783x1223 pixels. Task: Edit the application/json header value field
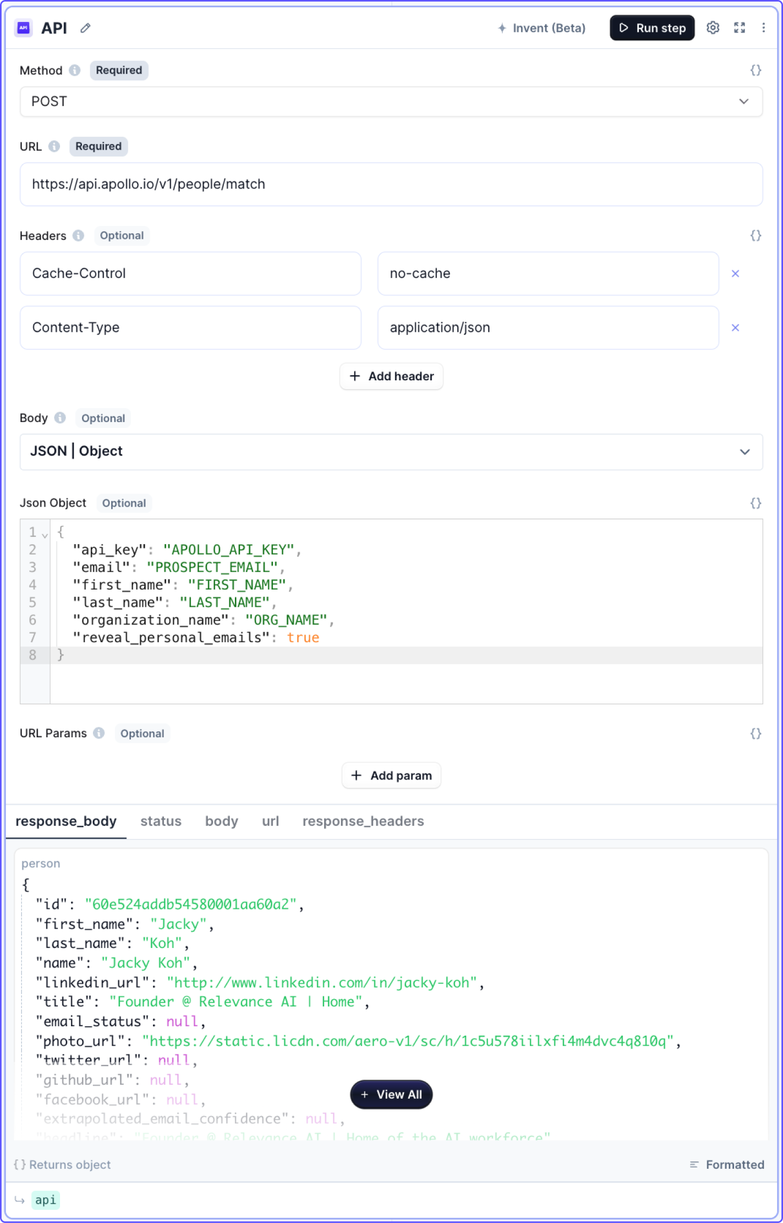pos(548,328)
